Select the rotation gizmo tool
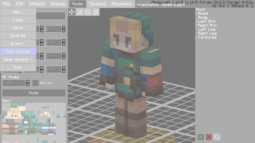Screen dimensions: 255x143 click(88, 12)
